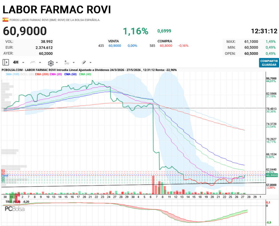Click date label 24 on time axis
279x226 pixels.
[x=109, y=197]
